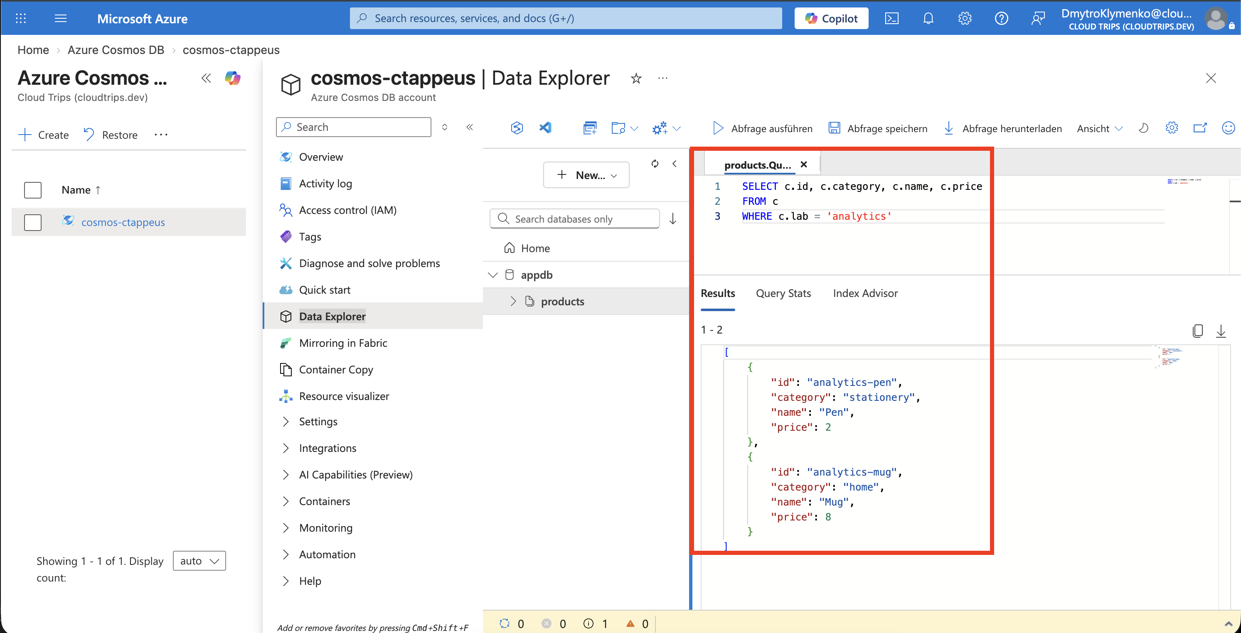Expand the notification status bar chevron
This screenshot has width=1241, height=633.
pyautogui.click(x=1229, y=624)
